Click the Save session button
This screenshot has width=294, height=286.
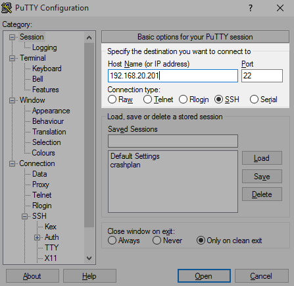point(262,177)
